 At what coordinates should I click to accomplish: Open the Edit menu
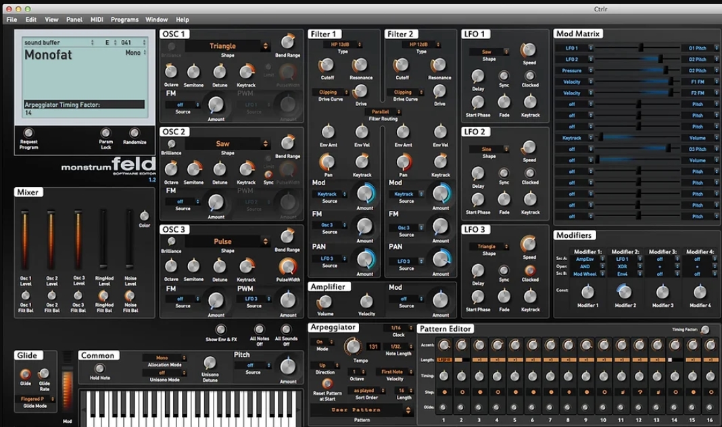point(31,20)
